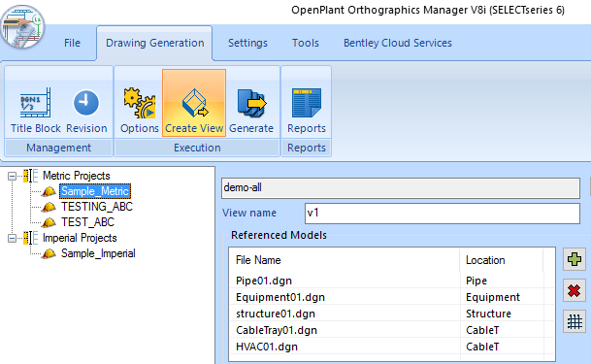
Task: Switch to the Settings ribbon tab
Action: tap(247, 43)
